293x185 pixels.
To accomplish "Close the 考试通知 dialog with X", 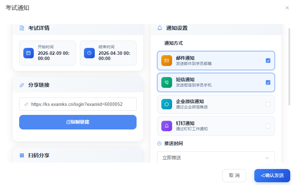I will [x=287, y=8].
